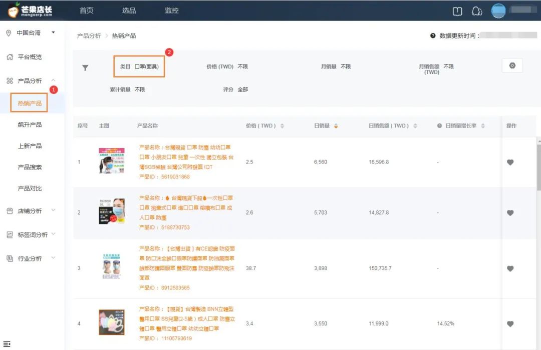Open product name link for row 3
The image size is (541, 350).
click(187, 263)
